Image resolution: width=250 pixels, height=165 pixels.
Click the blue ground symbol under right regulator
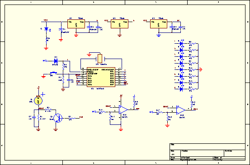tap(159, 36)
